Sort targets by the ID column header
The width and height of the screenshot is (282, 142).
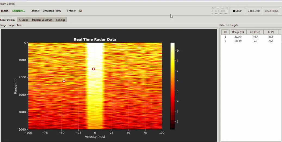point(225,32)
